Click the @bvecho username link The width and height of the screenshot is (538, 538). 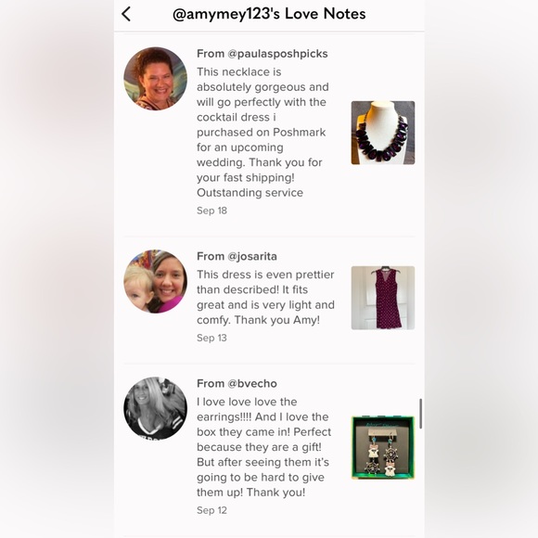pyautogui.click(x=252, y=384)
